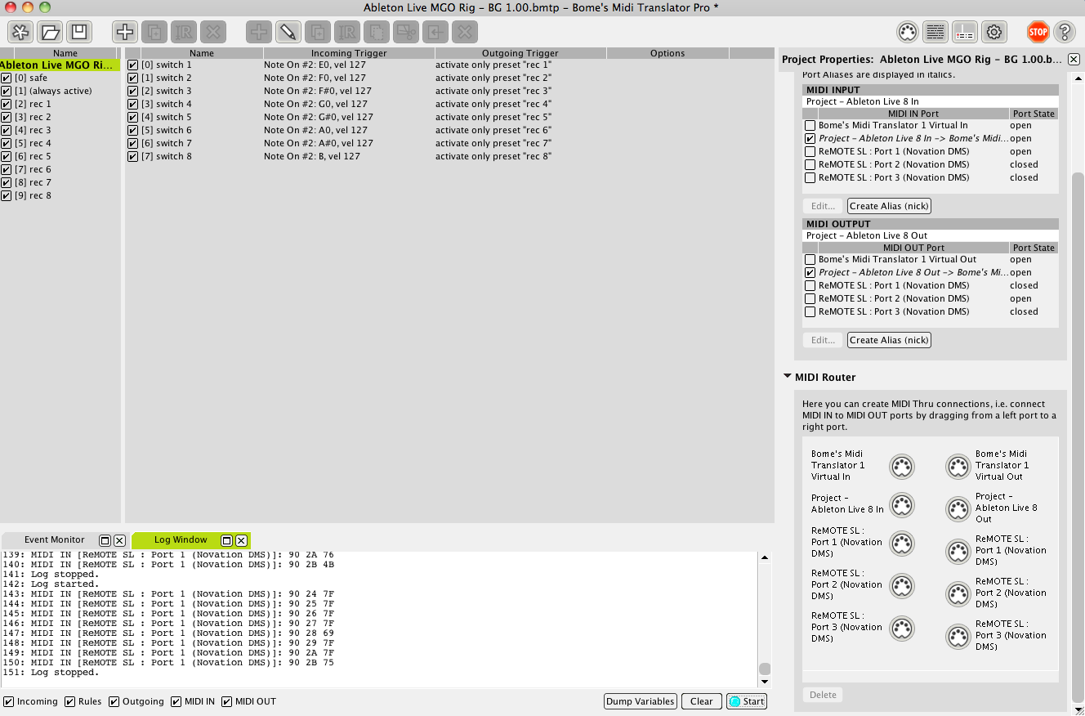Save the project with the floppy disk icon
Image resolution: width=1085 pixels, height=716 pixels.
point(79,32)
